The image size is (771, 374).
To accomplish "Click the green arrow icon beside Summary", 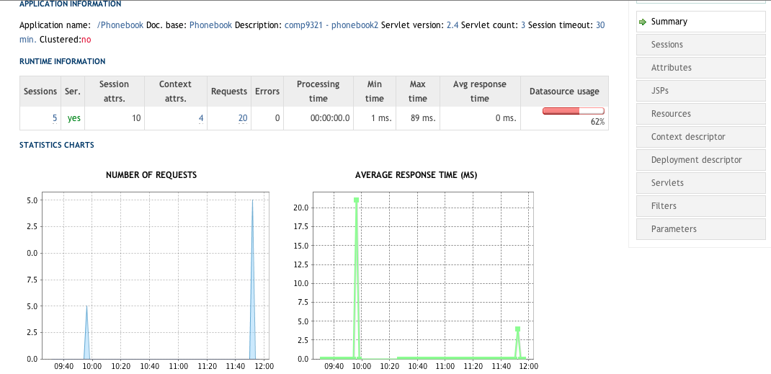I will tap(642, 22).
